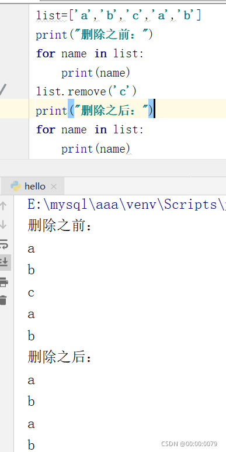Place cursor on the list=['a','b','c','a','b'] line
The width and height of the screenshot is (226, 452).
[x=119, y=16]
